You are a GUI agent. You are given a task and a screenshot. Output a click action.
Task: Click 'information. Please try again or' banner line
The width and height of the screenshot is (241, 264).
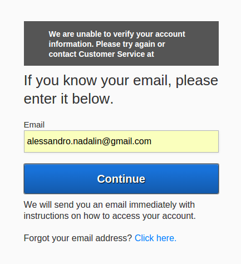[107, 44]
